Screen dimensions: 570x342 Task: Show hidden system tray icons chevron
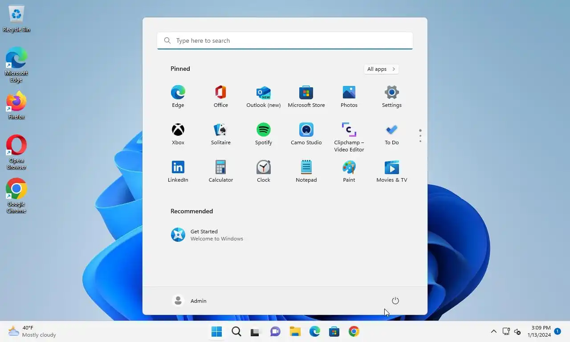coord(493,331)
